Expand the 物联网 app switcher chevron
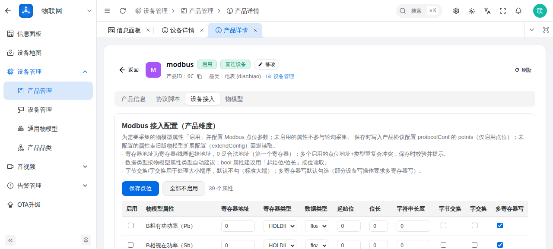The width and height of the screenshot is (553, 249). [x=89, y=11]
